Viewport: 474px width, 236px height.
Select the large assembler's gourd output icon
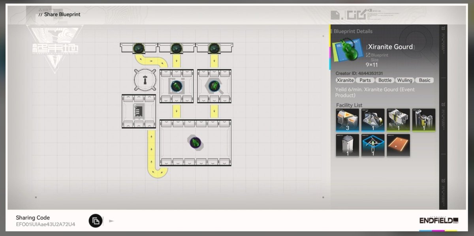coord(195,142)
